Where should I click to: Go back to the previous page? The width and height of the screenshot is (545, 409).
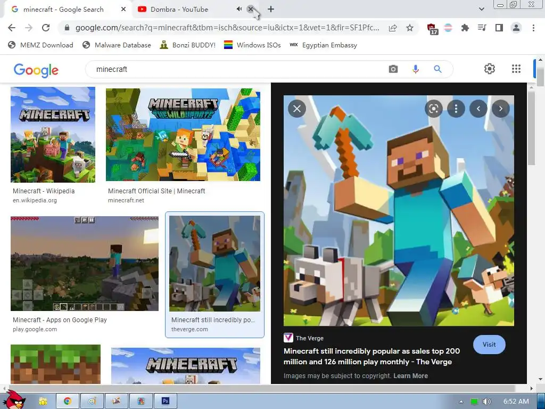[x=12, y=28]
